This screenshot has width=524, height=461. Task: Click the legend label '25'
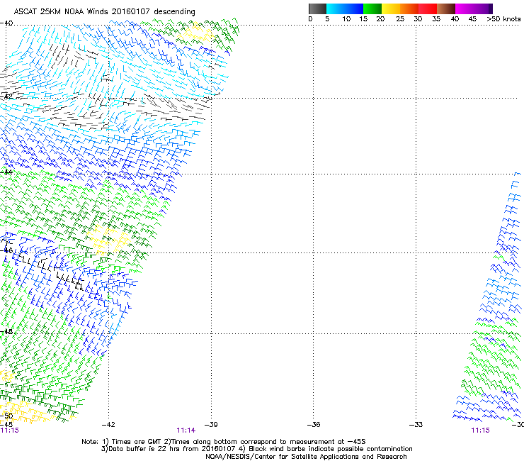tap(400, 19)
